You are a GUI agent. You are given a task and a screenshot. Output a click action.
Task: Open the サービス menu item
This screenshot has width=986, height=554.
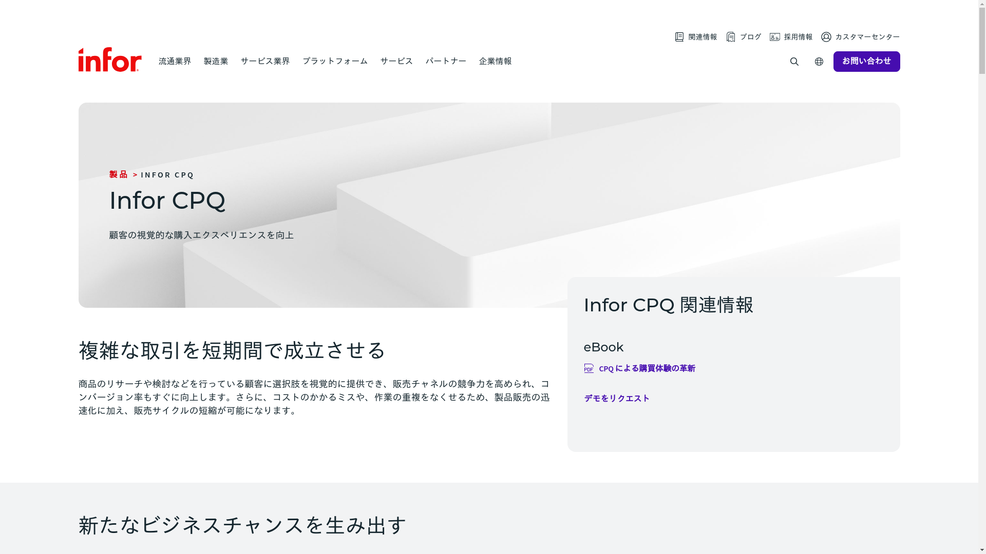[396, 61]
